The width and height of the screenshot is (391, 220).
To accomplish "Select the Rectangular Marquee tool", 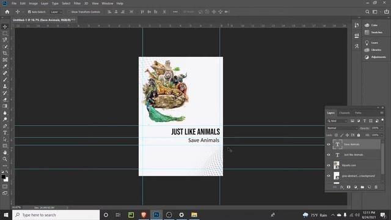I will (x=5, y=33).
